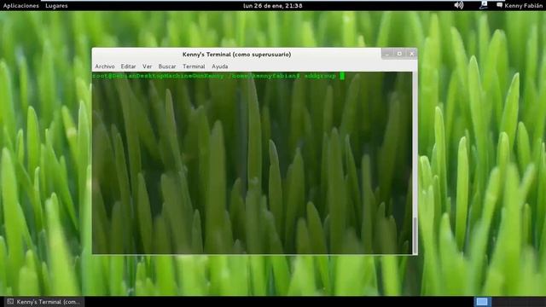Screen dimensions: 546x307
Task: Open the Archivo menu in the terminal
Action: pos(105,67)
